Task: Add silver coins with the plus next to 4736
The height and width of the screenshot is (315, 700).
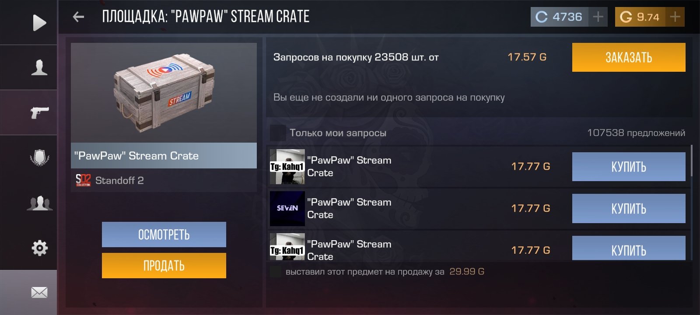Action: (x=598, y=17)
